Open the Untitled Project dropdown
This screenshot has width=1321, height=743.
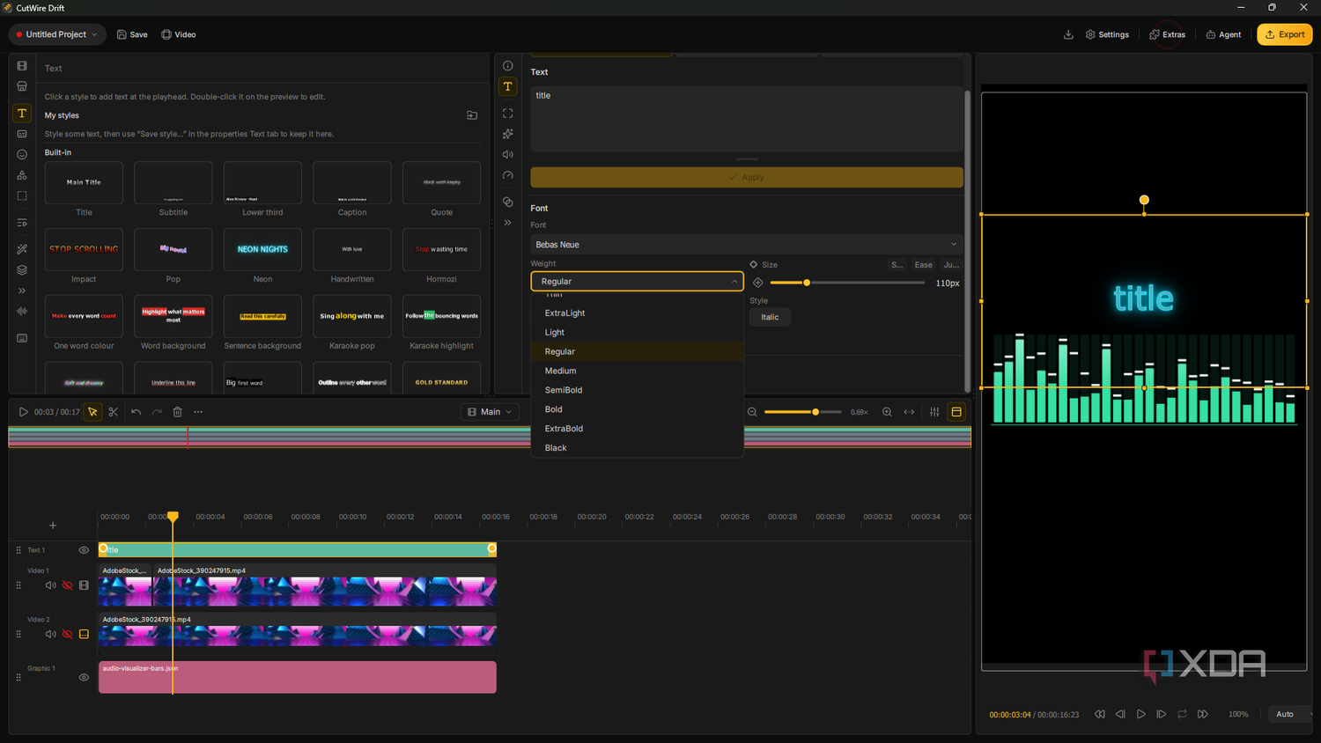pos(57,34)
